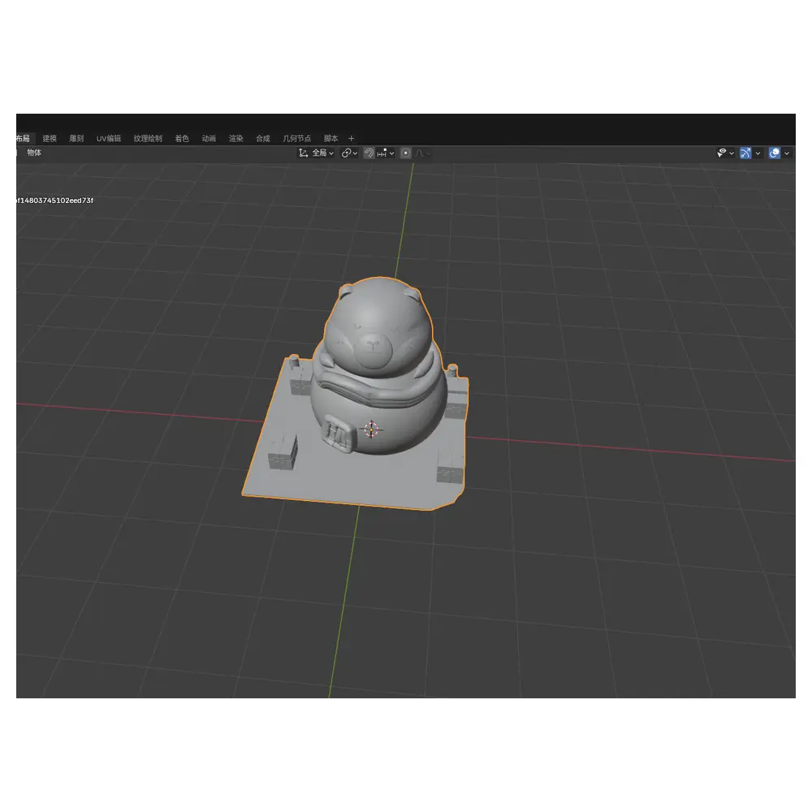Go to the 合成 workspace tab
812x812 pixels.
(x=262, y=138)
